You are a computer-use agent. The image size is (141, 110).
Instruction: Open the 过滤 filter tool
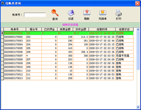71,13
